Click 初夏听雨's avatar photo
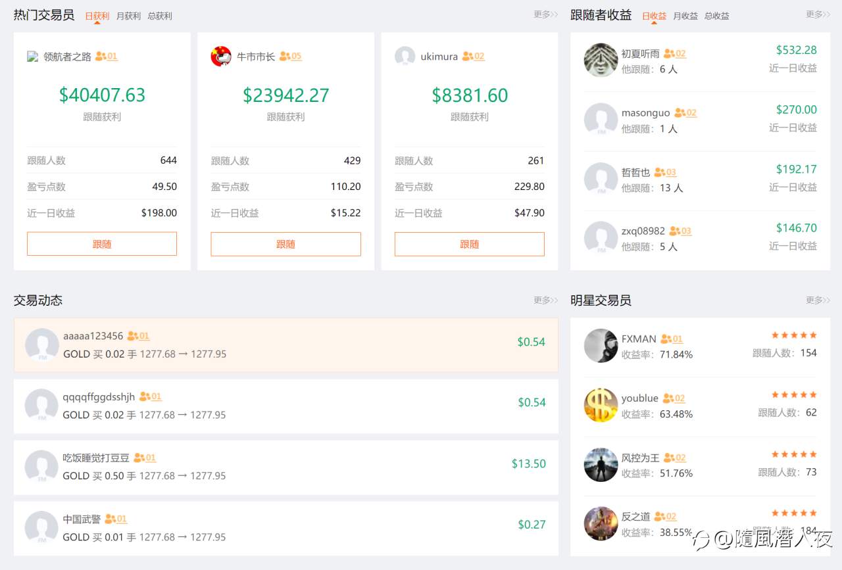842x570 pixels. (x=601, y=60)
